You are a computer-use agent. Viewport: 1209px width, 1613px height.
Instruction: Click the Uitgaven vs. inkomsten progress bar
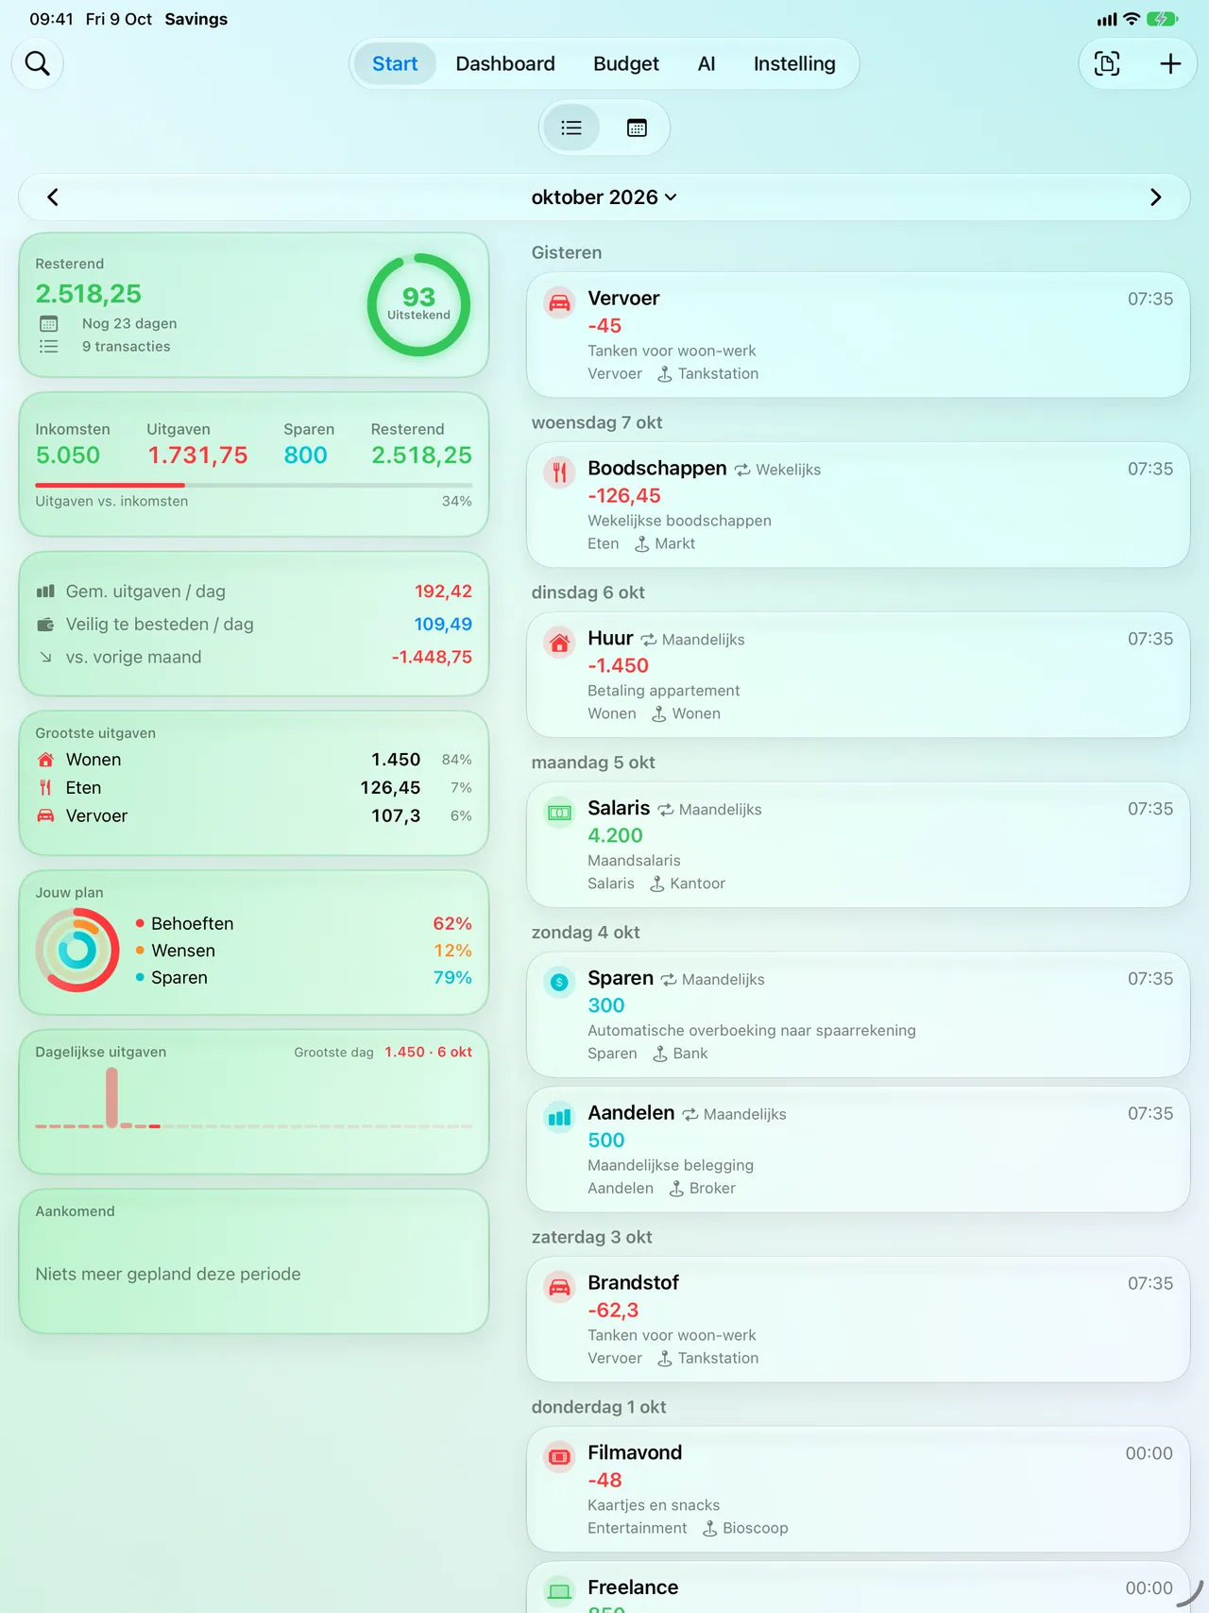tap(253, 486)
